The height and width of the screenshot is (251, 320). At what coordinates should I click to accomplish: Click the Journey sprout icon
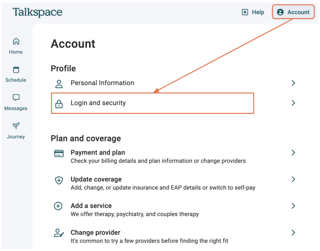pyautogui.click(x=16, y=126)
